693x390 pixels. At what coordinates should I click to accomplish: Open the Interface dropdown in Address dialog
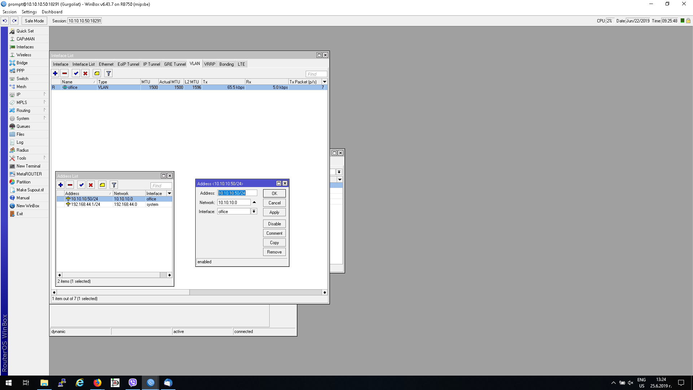[x=254, y=212]
